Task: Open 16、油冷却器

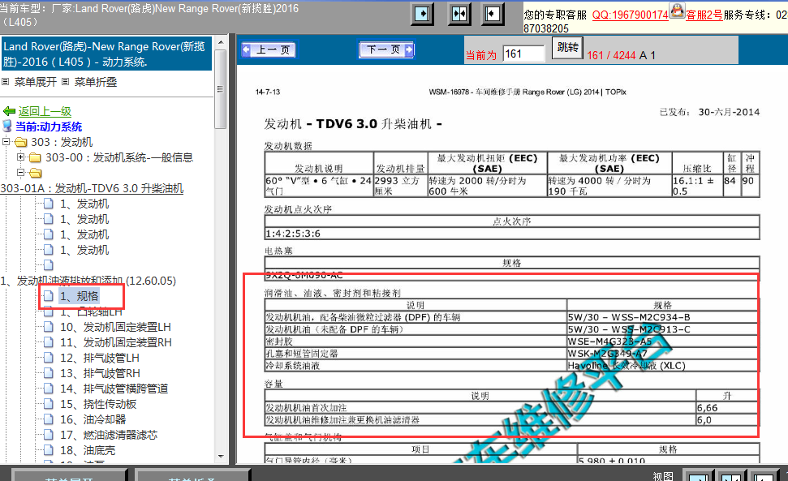Action: tap(93, 419)
